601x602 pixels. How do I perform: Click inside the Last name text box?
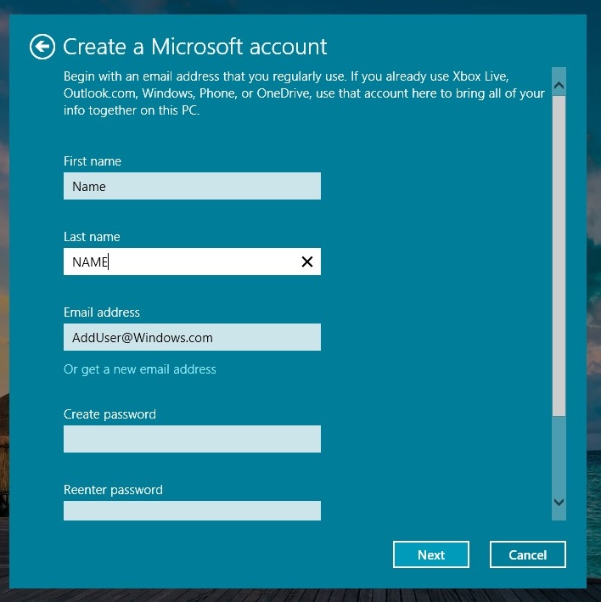(x=178, y=262)
